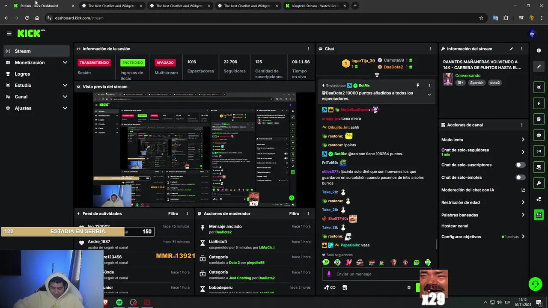Click Hostear canal option
This screenshot has height=308, width=548.
coord(455,226)
